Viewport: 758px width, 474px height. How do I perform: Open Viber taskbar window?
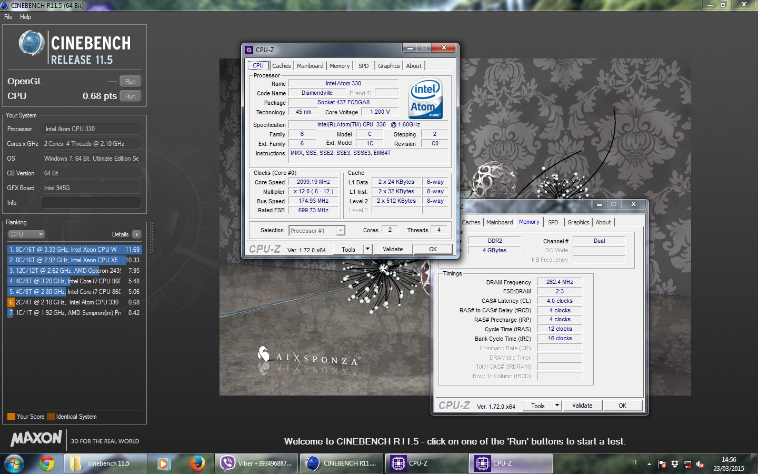coord(256,464)
